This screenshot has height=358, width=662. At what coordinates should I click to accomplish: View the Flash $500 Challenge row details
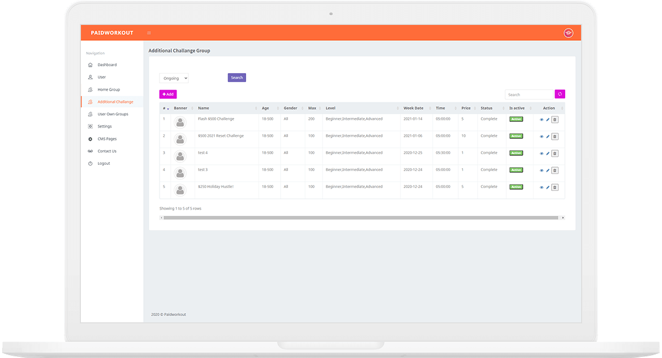pyautogui.click(x=541, y=120)
